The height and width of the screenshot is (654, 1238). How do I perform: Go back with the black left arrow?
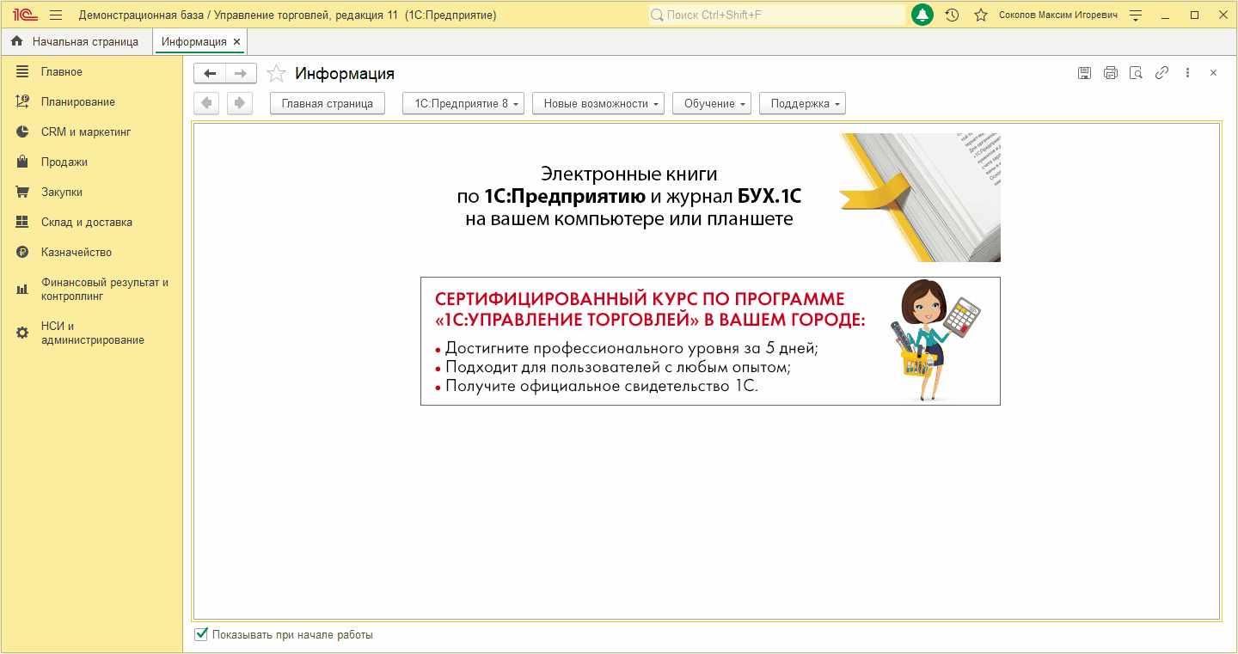[x=210, y=73]
